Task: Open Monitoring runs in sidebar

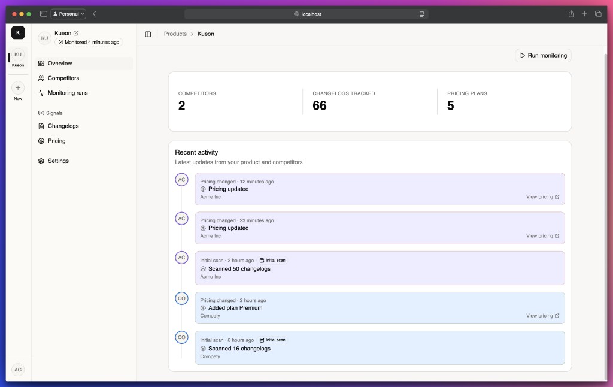Action: 84,93
